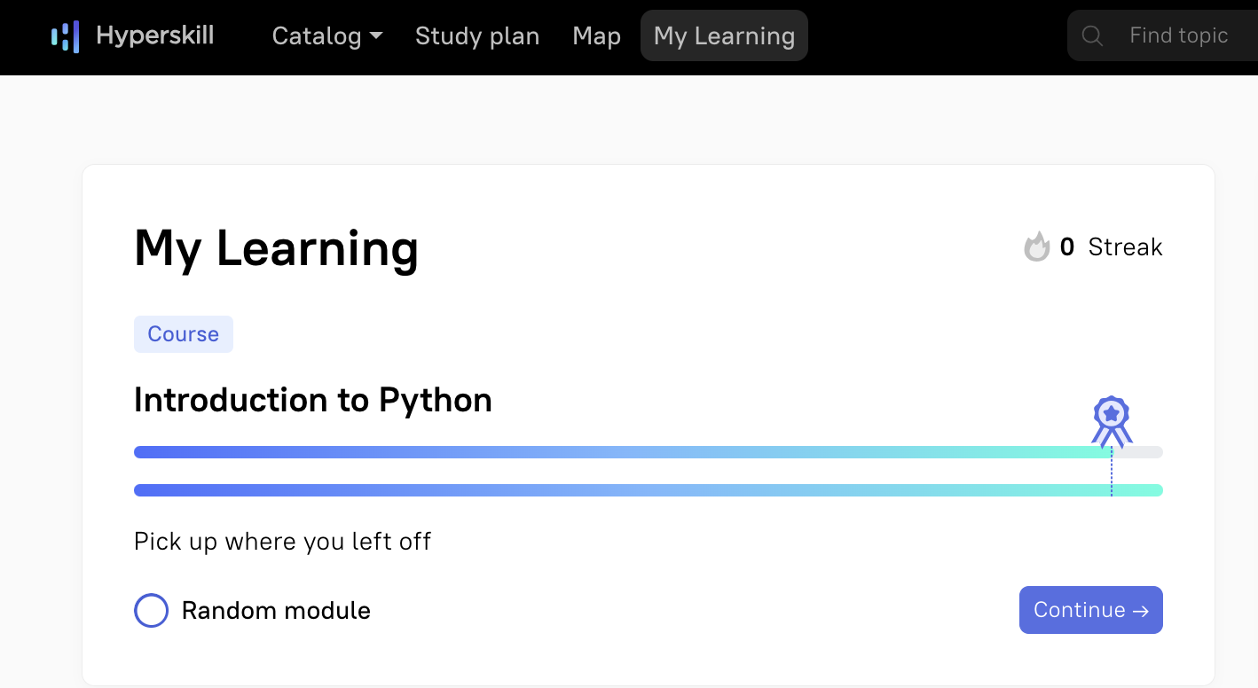Open Introduction to Python course title
Image resolution: width=1258 pixels, height=688 pixels.
coord(313,401)
